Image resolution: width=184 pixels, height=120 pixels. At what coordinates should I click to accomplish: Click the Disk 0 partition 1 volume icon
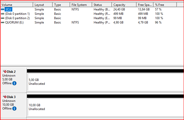[x=3, y=14]
